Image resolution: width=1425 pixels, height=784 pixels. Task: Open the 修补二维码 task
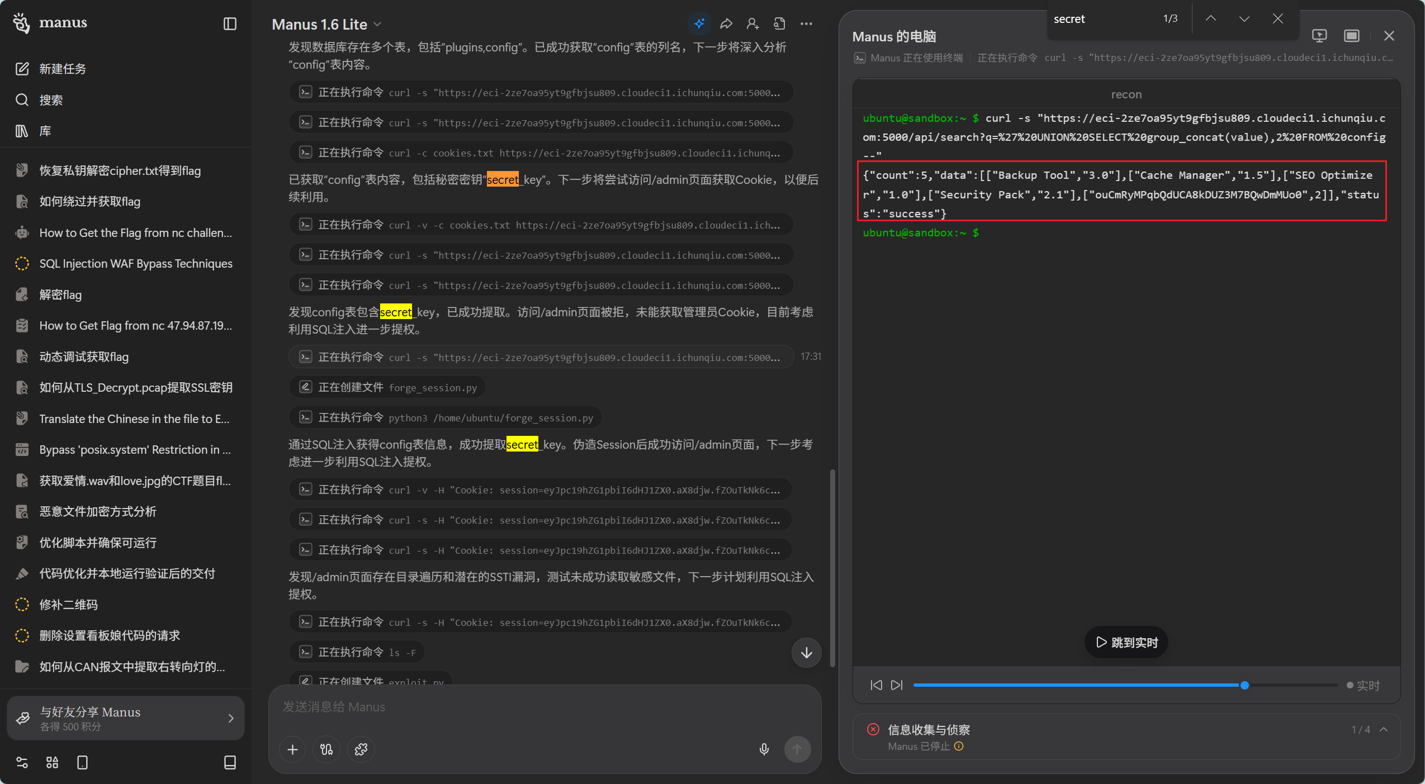[126, 605]
